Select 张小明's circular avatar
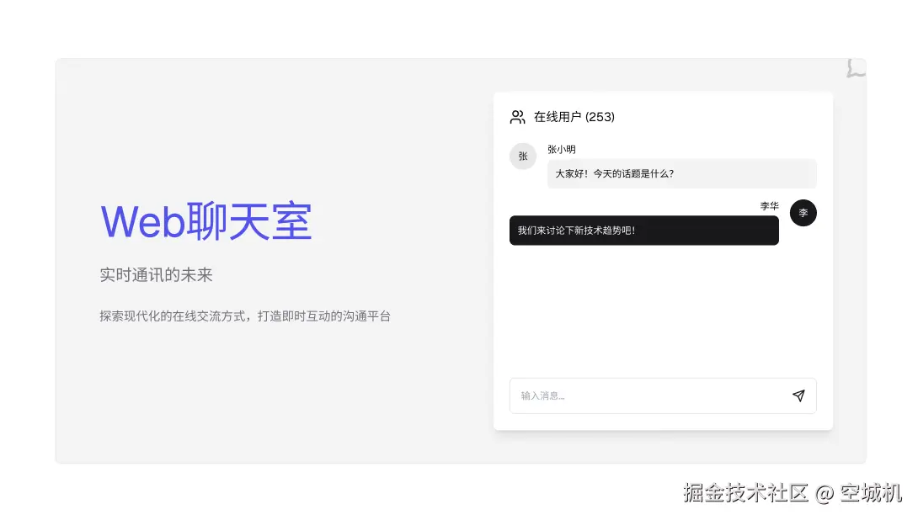Viewport: 918px width, 520px height. point(522,156)
